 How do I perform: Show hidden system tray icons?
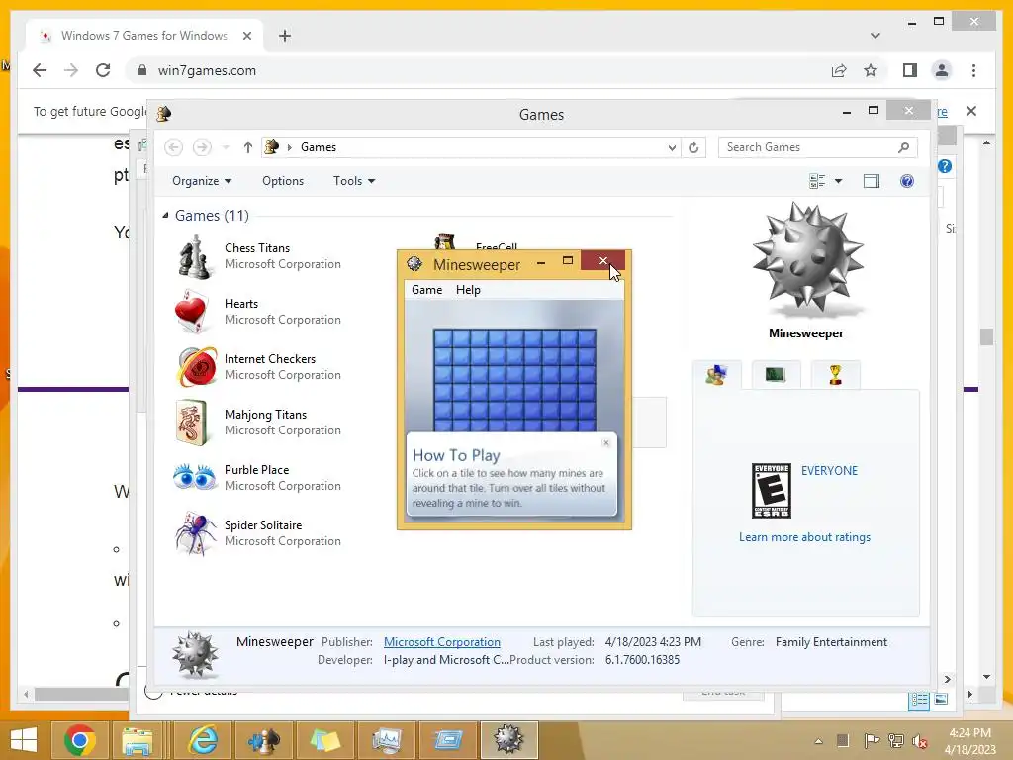818,741
